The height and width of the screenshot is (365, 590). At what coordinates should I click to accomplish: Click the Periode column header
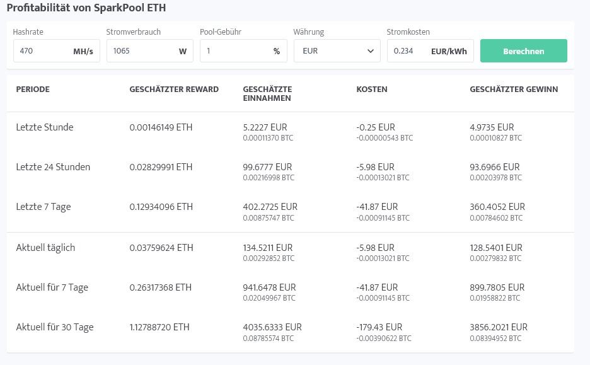pos(33,90)
